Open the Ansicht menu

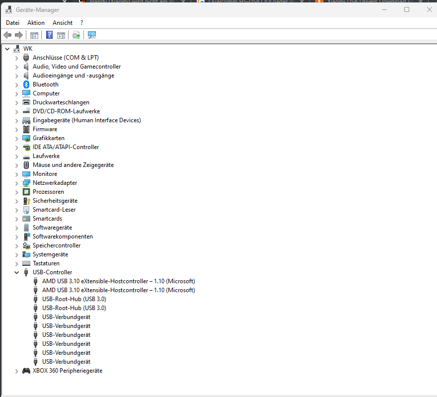click(63, 23)
